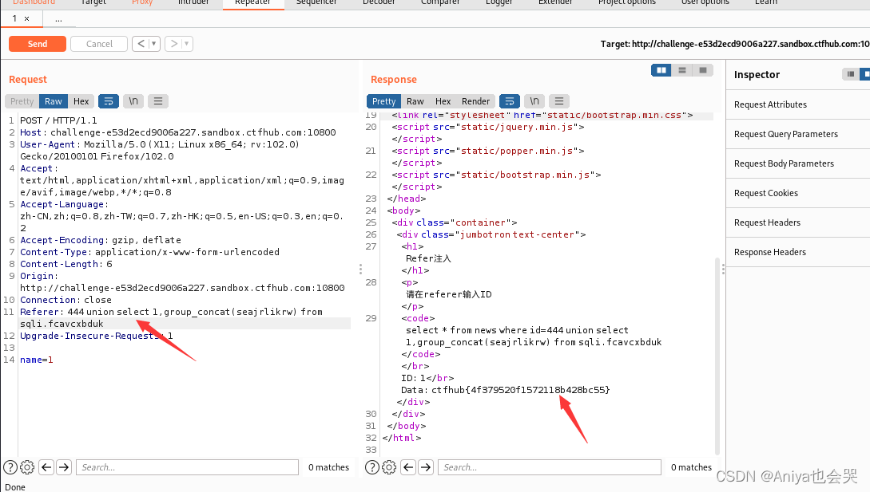Open Request hamburger options menu
The image size is (870, 492).
158,101
